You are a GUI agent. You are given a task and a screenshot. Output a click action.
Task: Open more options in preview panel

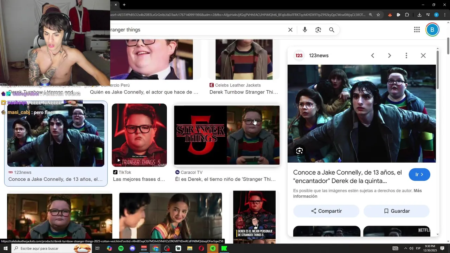coord(406,56)
